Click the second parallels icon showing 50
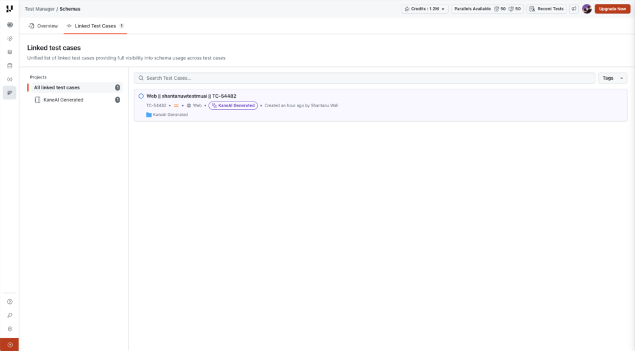635x351 pixels. pos(511,9)
